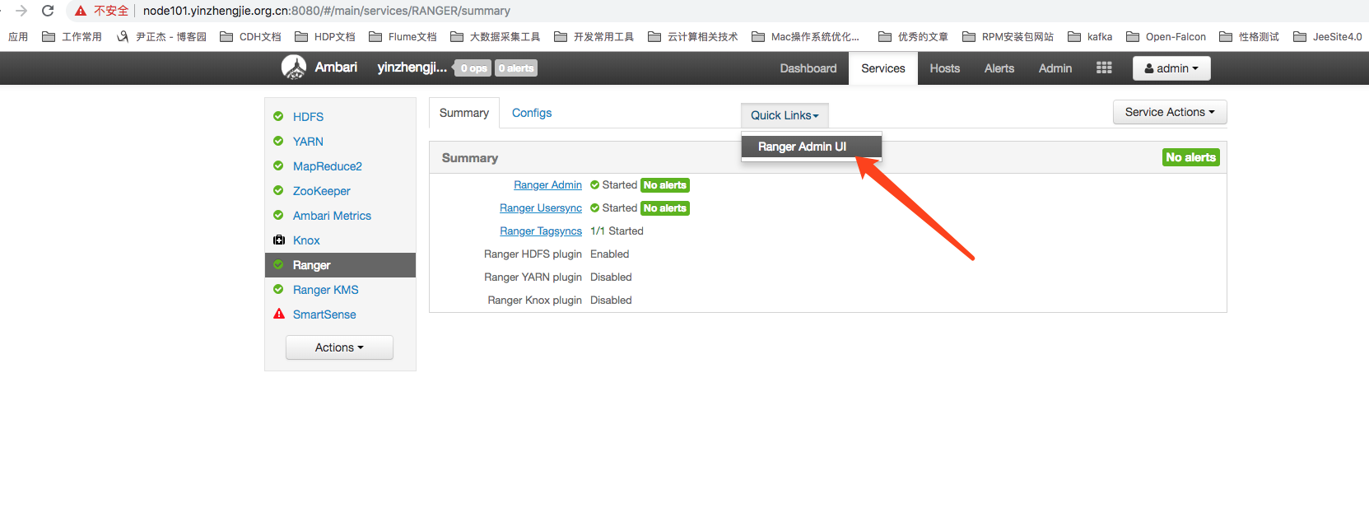Image resolution: width=1369 pixels, height=522 pixels.
Task: Click HDFS green status icon
Action: pyautogui.click(x=278, y=116)
